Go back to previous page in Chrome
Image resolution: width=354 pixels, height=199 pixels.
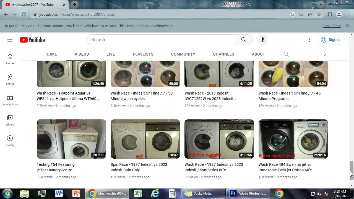[x=6, y=14]
